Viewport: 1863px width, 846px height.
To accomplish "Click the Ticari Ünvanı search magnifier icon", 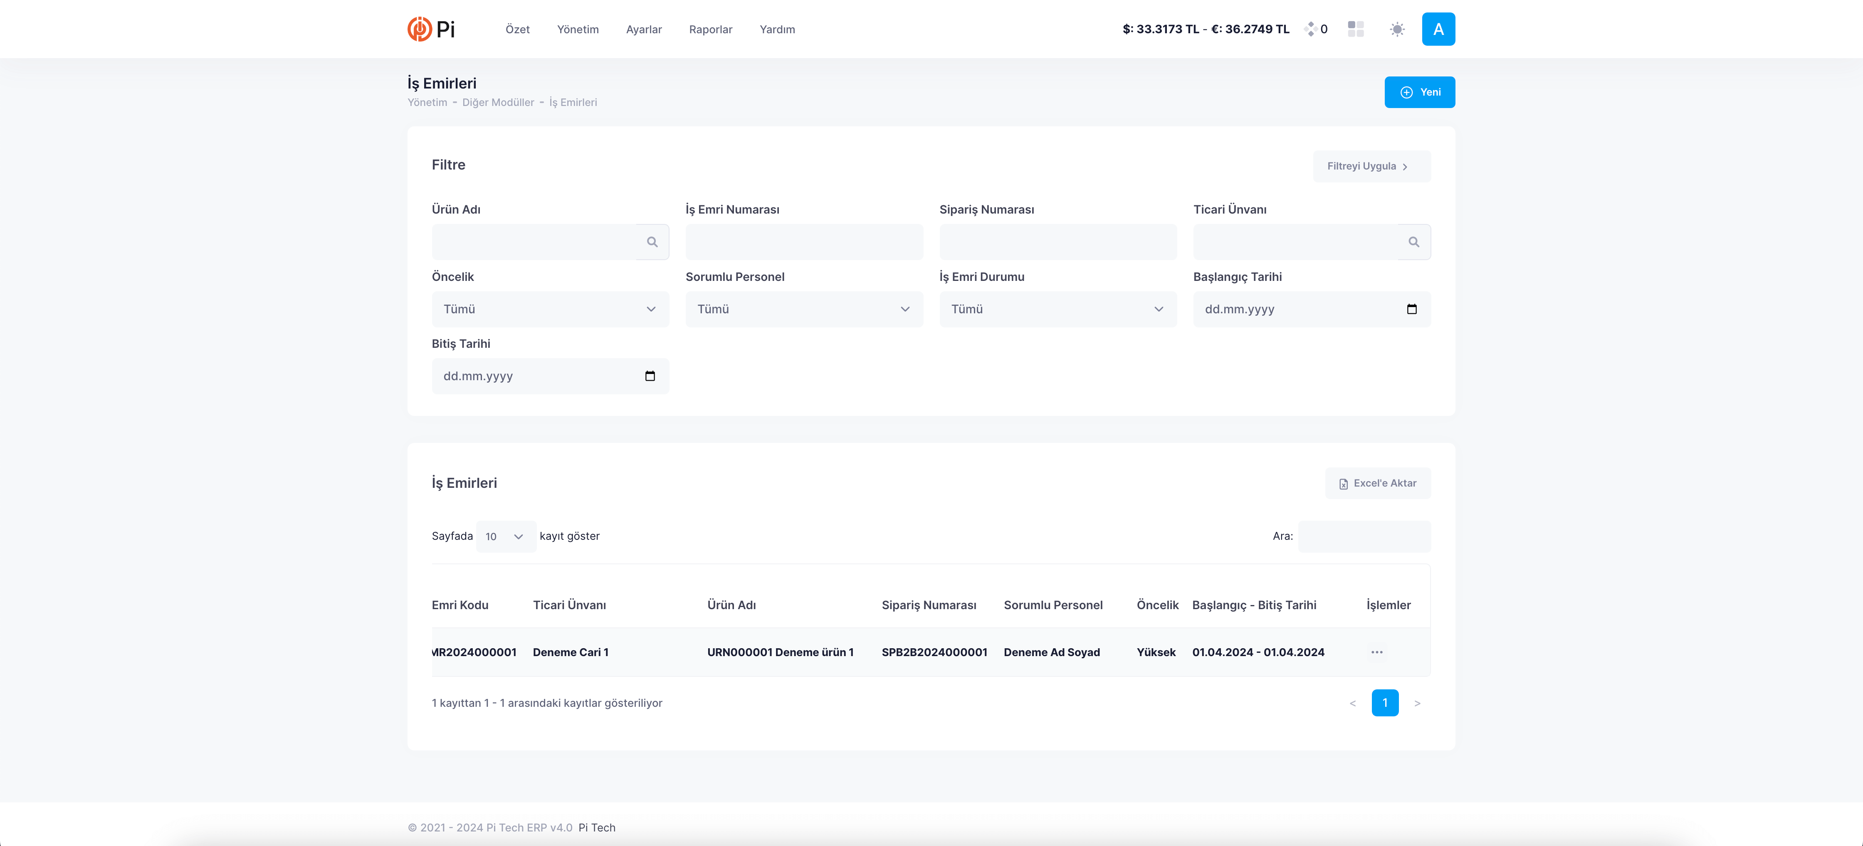I will [1413, 242].
